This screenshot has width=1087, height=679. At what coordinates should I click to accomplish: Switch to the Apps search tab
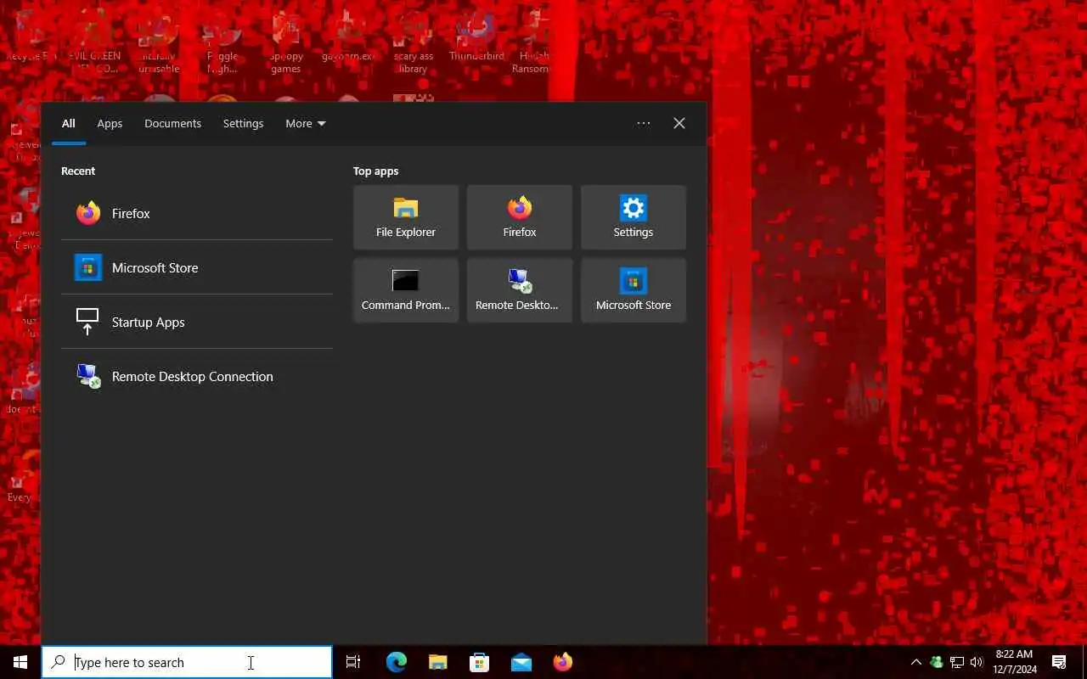110,123
